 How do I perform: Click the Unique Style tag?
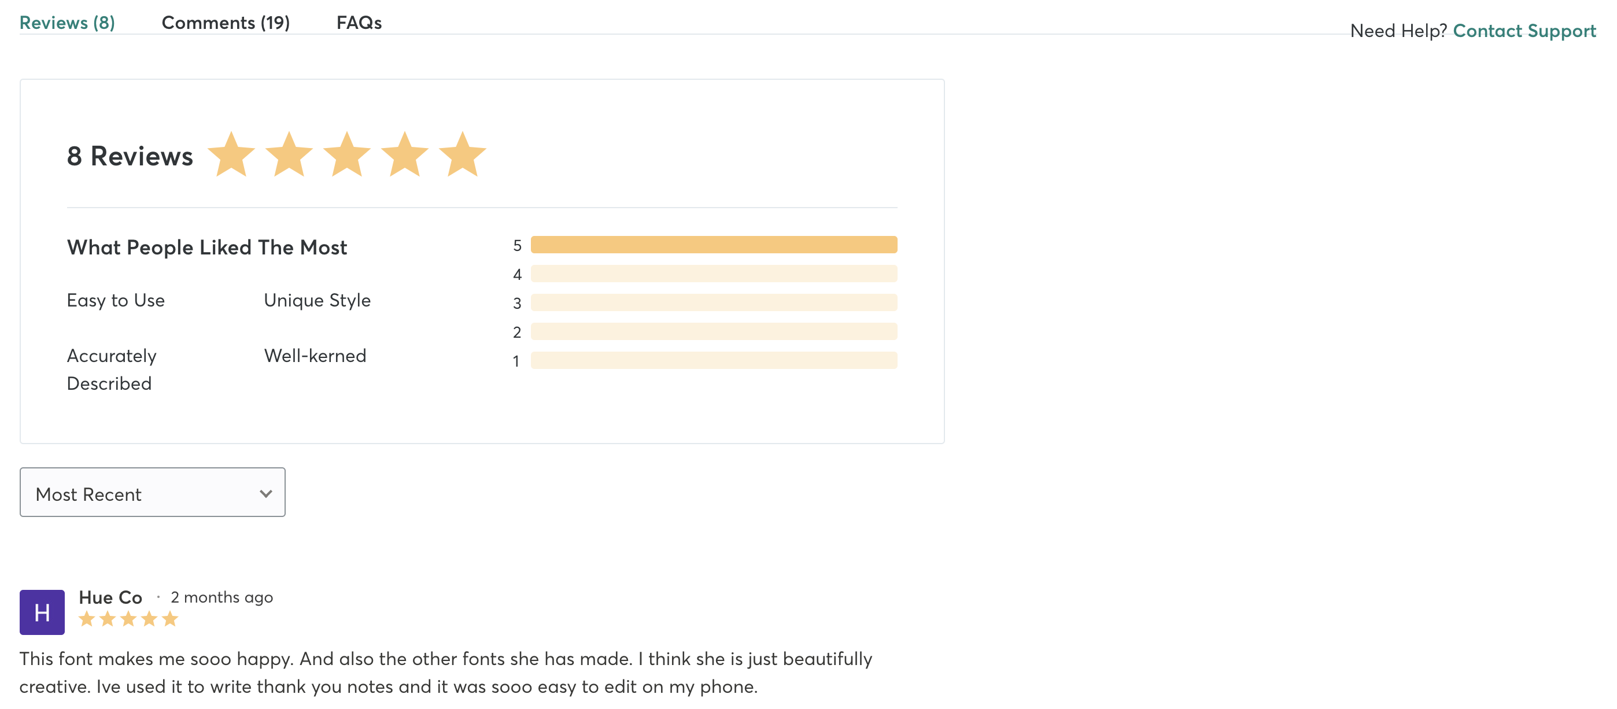click(x=317, y=300)
